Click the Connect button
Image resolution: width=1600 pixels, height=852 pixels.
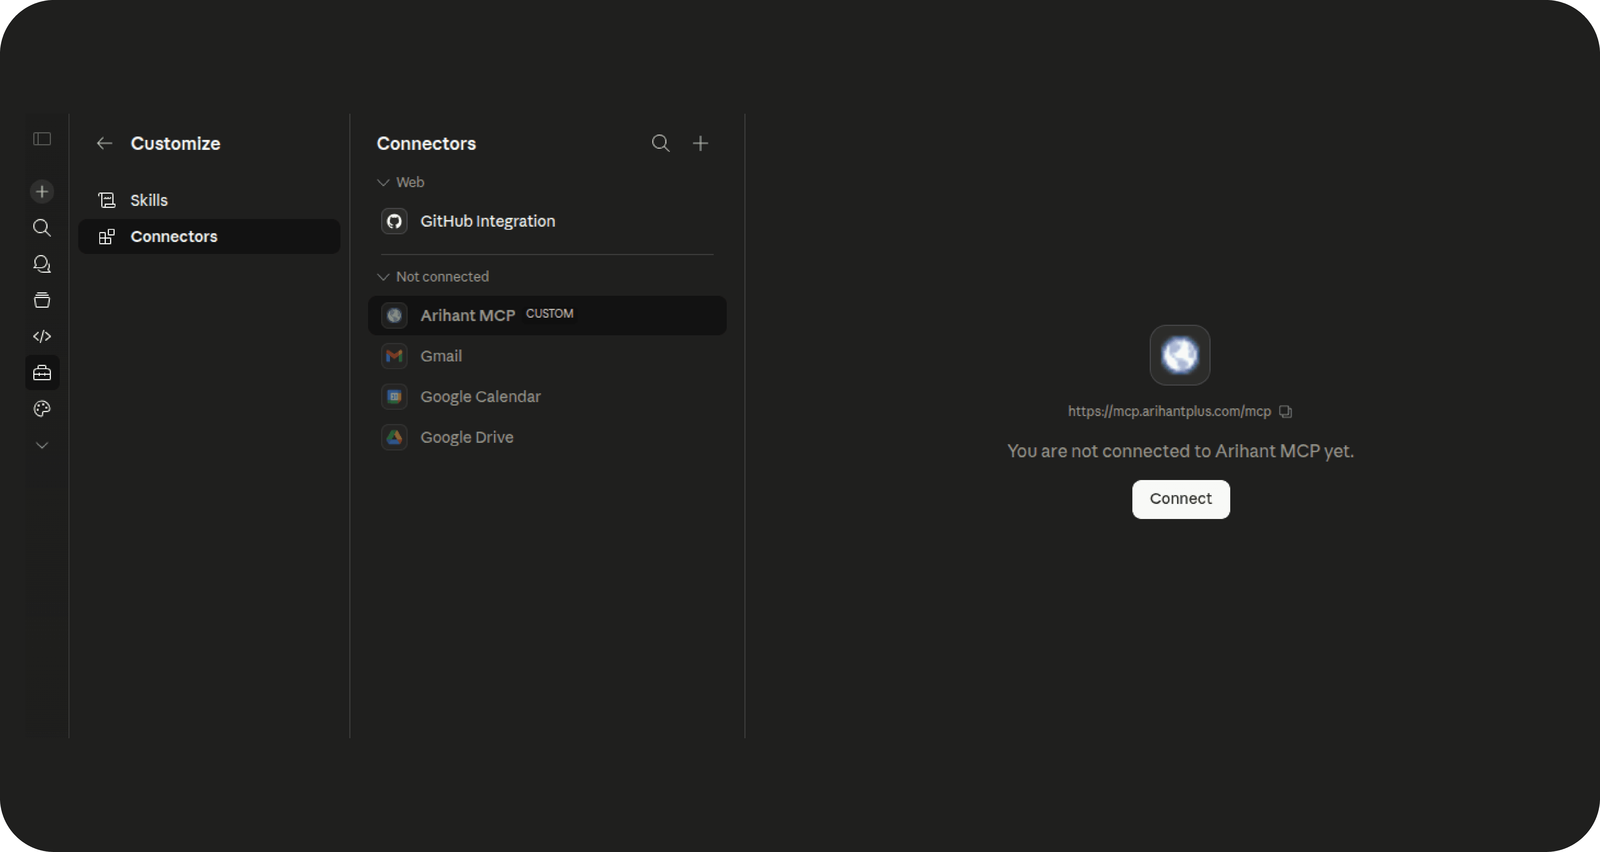click(x=1180, y=499)
